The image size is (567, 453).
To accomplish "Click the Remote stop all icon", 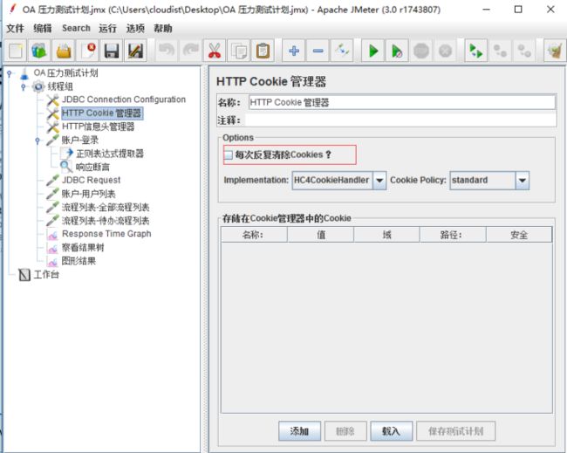I will pos(500,51).
